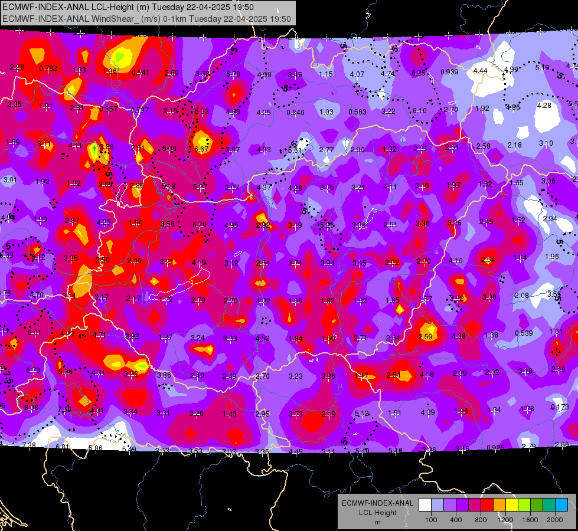Select the sky blue legend swatch

[x=561, y=505]
